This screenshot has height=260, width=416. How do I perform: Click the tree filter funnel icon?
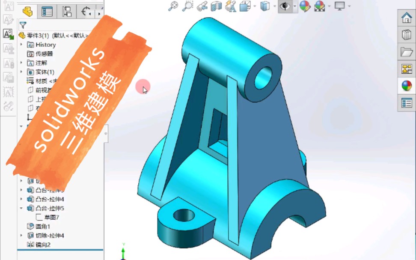(x=24, y=26)
